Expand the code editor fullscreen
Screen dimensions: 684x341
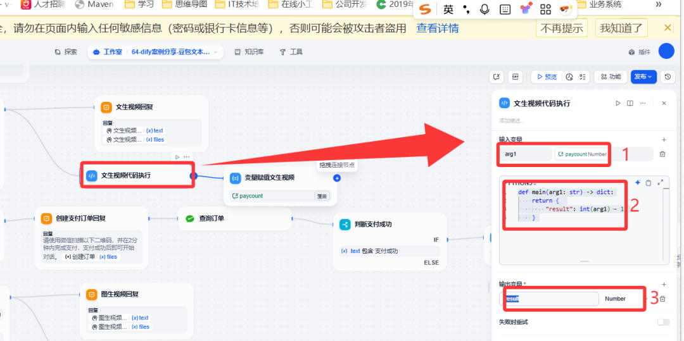coord(661,183)
